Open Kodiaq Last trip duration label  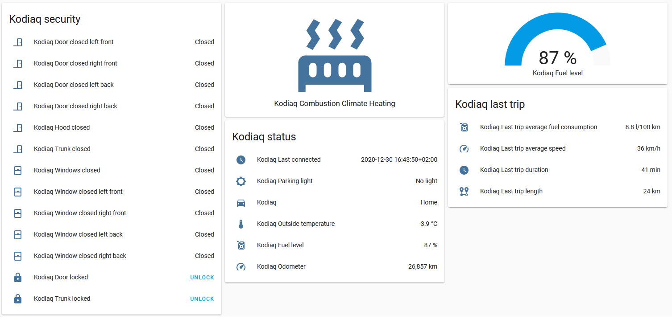click(514, 170)
